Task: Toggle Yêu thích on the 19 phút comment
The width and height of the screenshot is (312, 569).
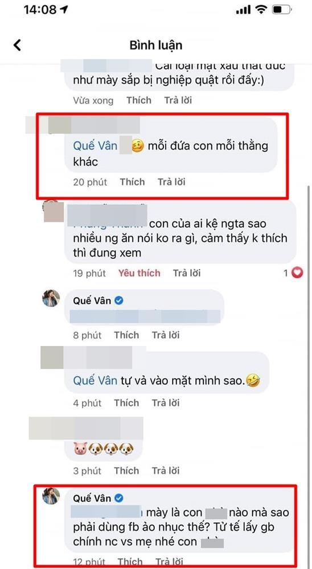Action: click(139, 273)
